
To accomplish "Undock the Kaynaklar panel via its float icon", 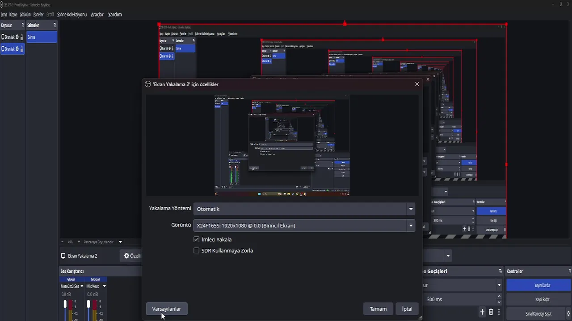I will (23, 25).
